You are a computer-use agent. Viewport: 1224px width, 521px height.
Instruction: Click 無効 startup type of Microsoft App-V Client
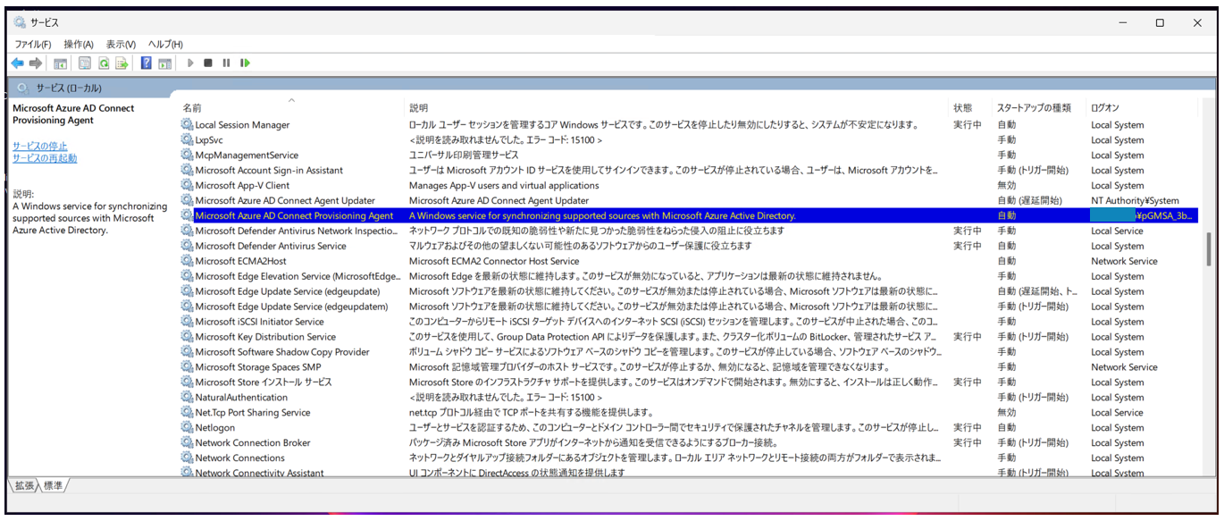1007,186
